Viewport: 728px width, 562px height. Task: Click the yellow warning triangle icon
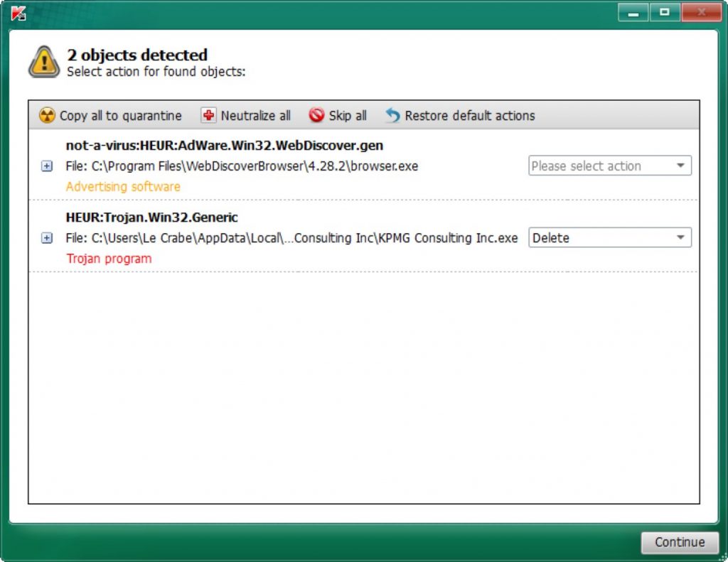44,62
